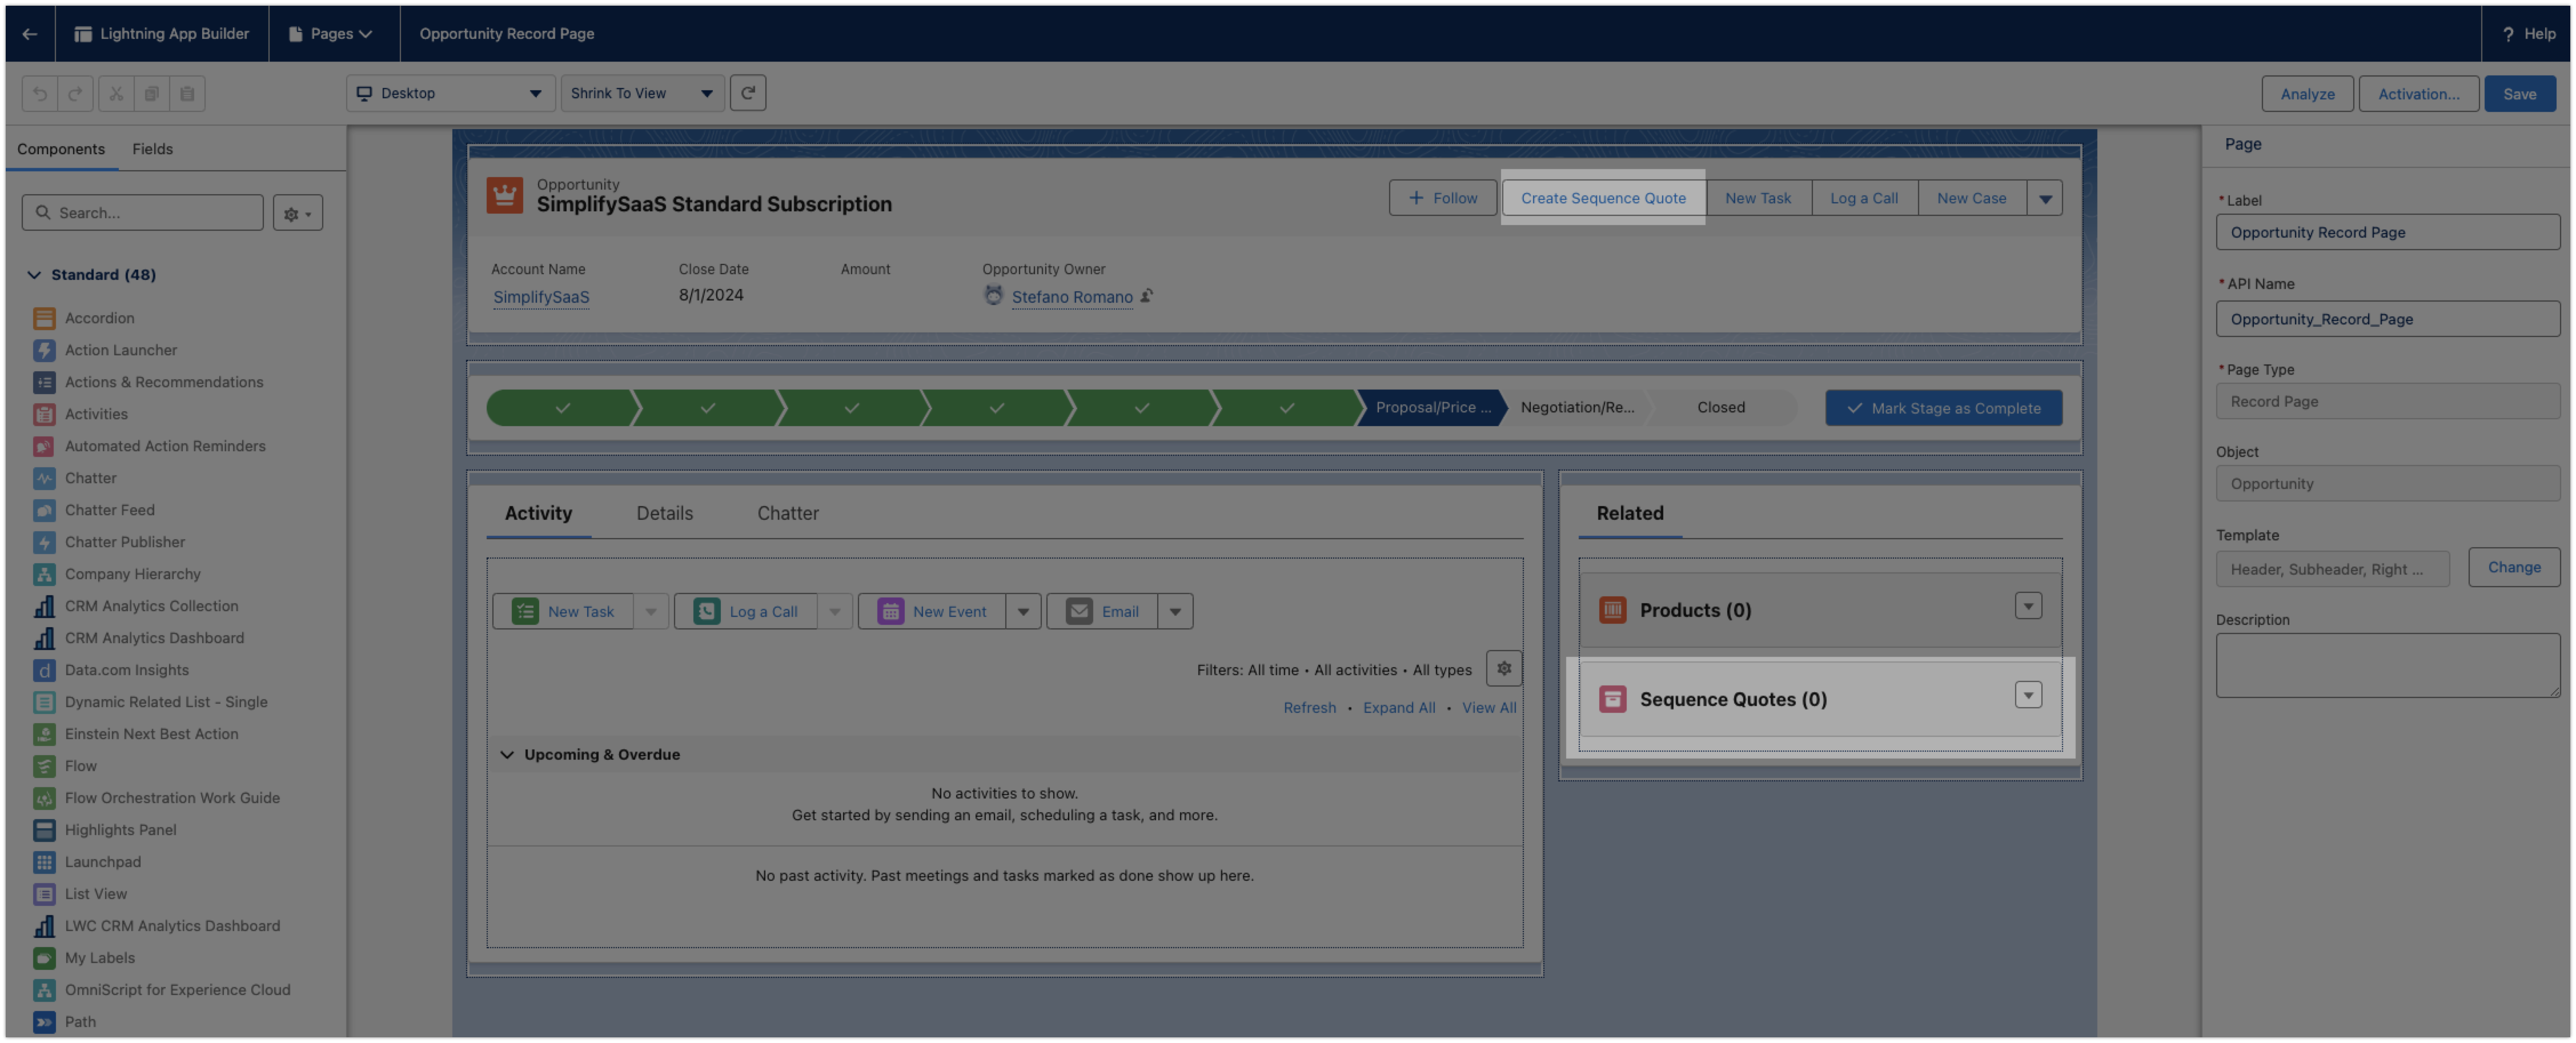Viewport: 2576px width, 1043px height.
Task: Collapse the Upcoming & Overdue section
Action: (x=507, y=755)
